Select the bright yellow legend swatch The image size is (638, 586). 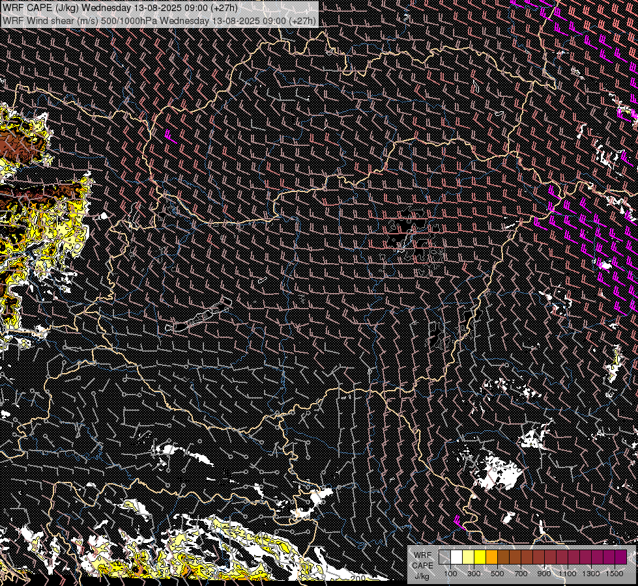pos(480,557)
